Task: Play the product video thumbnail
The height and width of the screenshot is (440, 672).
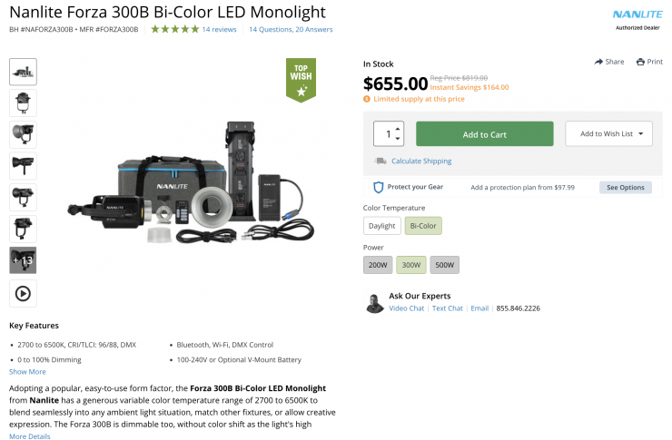Action: click(x=23, y=293)
